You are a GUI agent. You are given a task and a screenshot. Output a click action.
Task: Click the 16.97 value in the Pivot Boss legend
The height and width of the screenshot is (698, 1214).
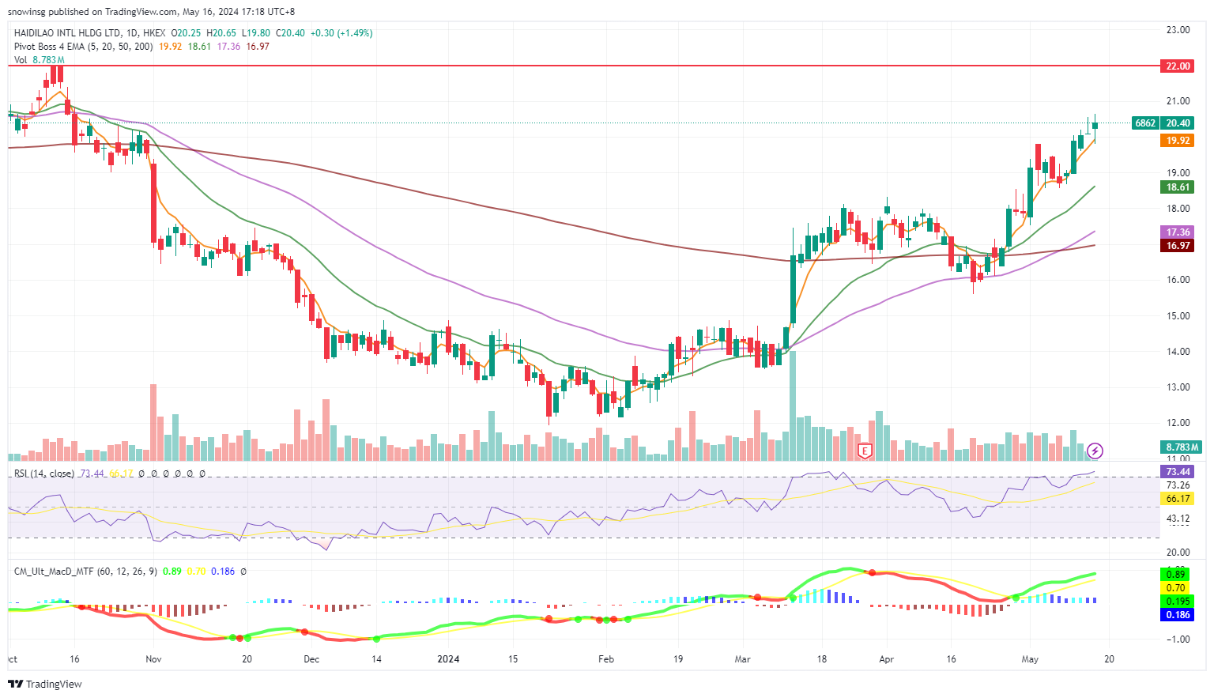(x=258, y=47)
